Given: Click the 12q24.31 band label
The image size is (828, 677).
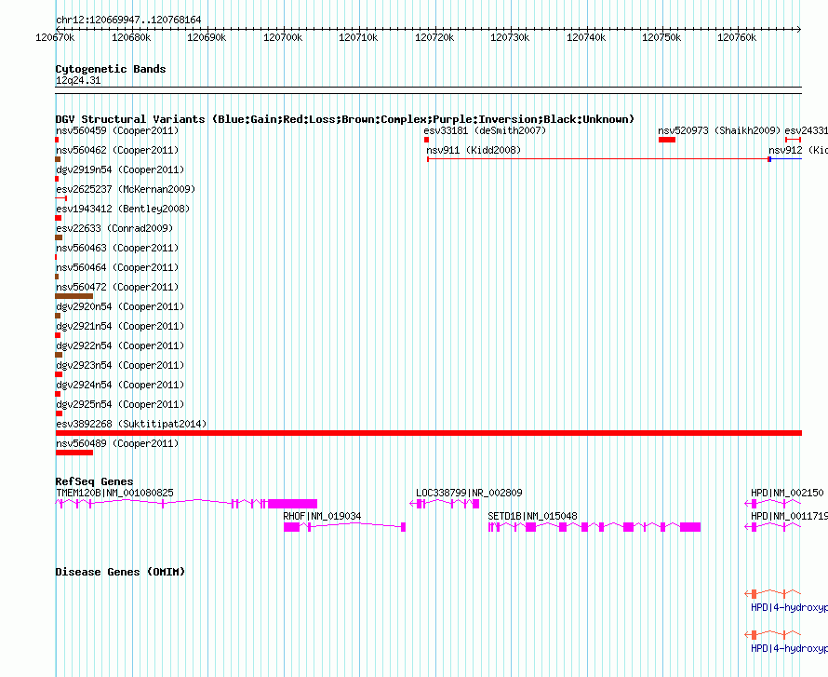Looking at the screenshot, I should pyautogui.click(x=78, y=80).
